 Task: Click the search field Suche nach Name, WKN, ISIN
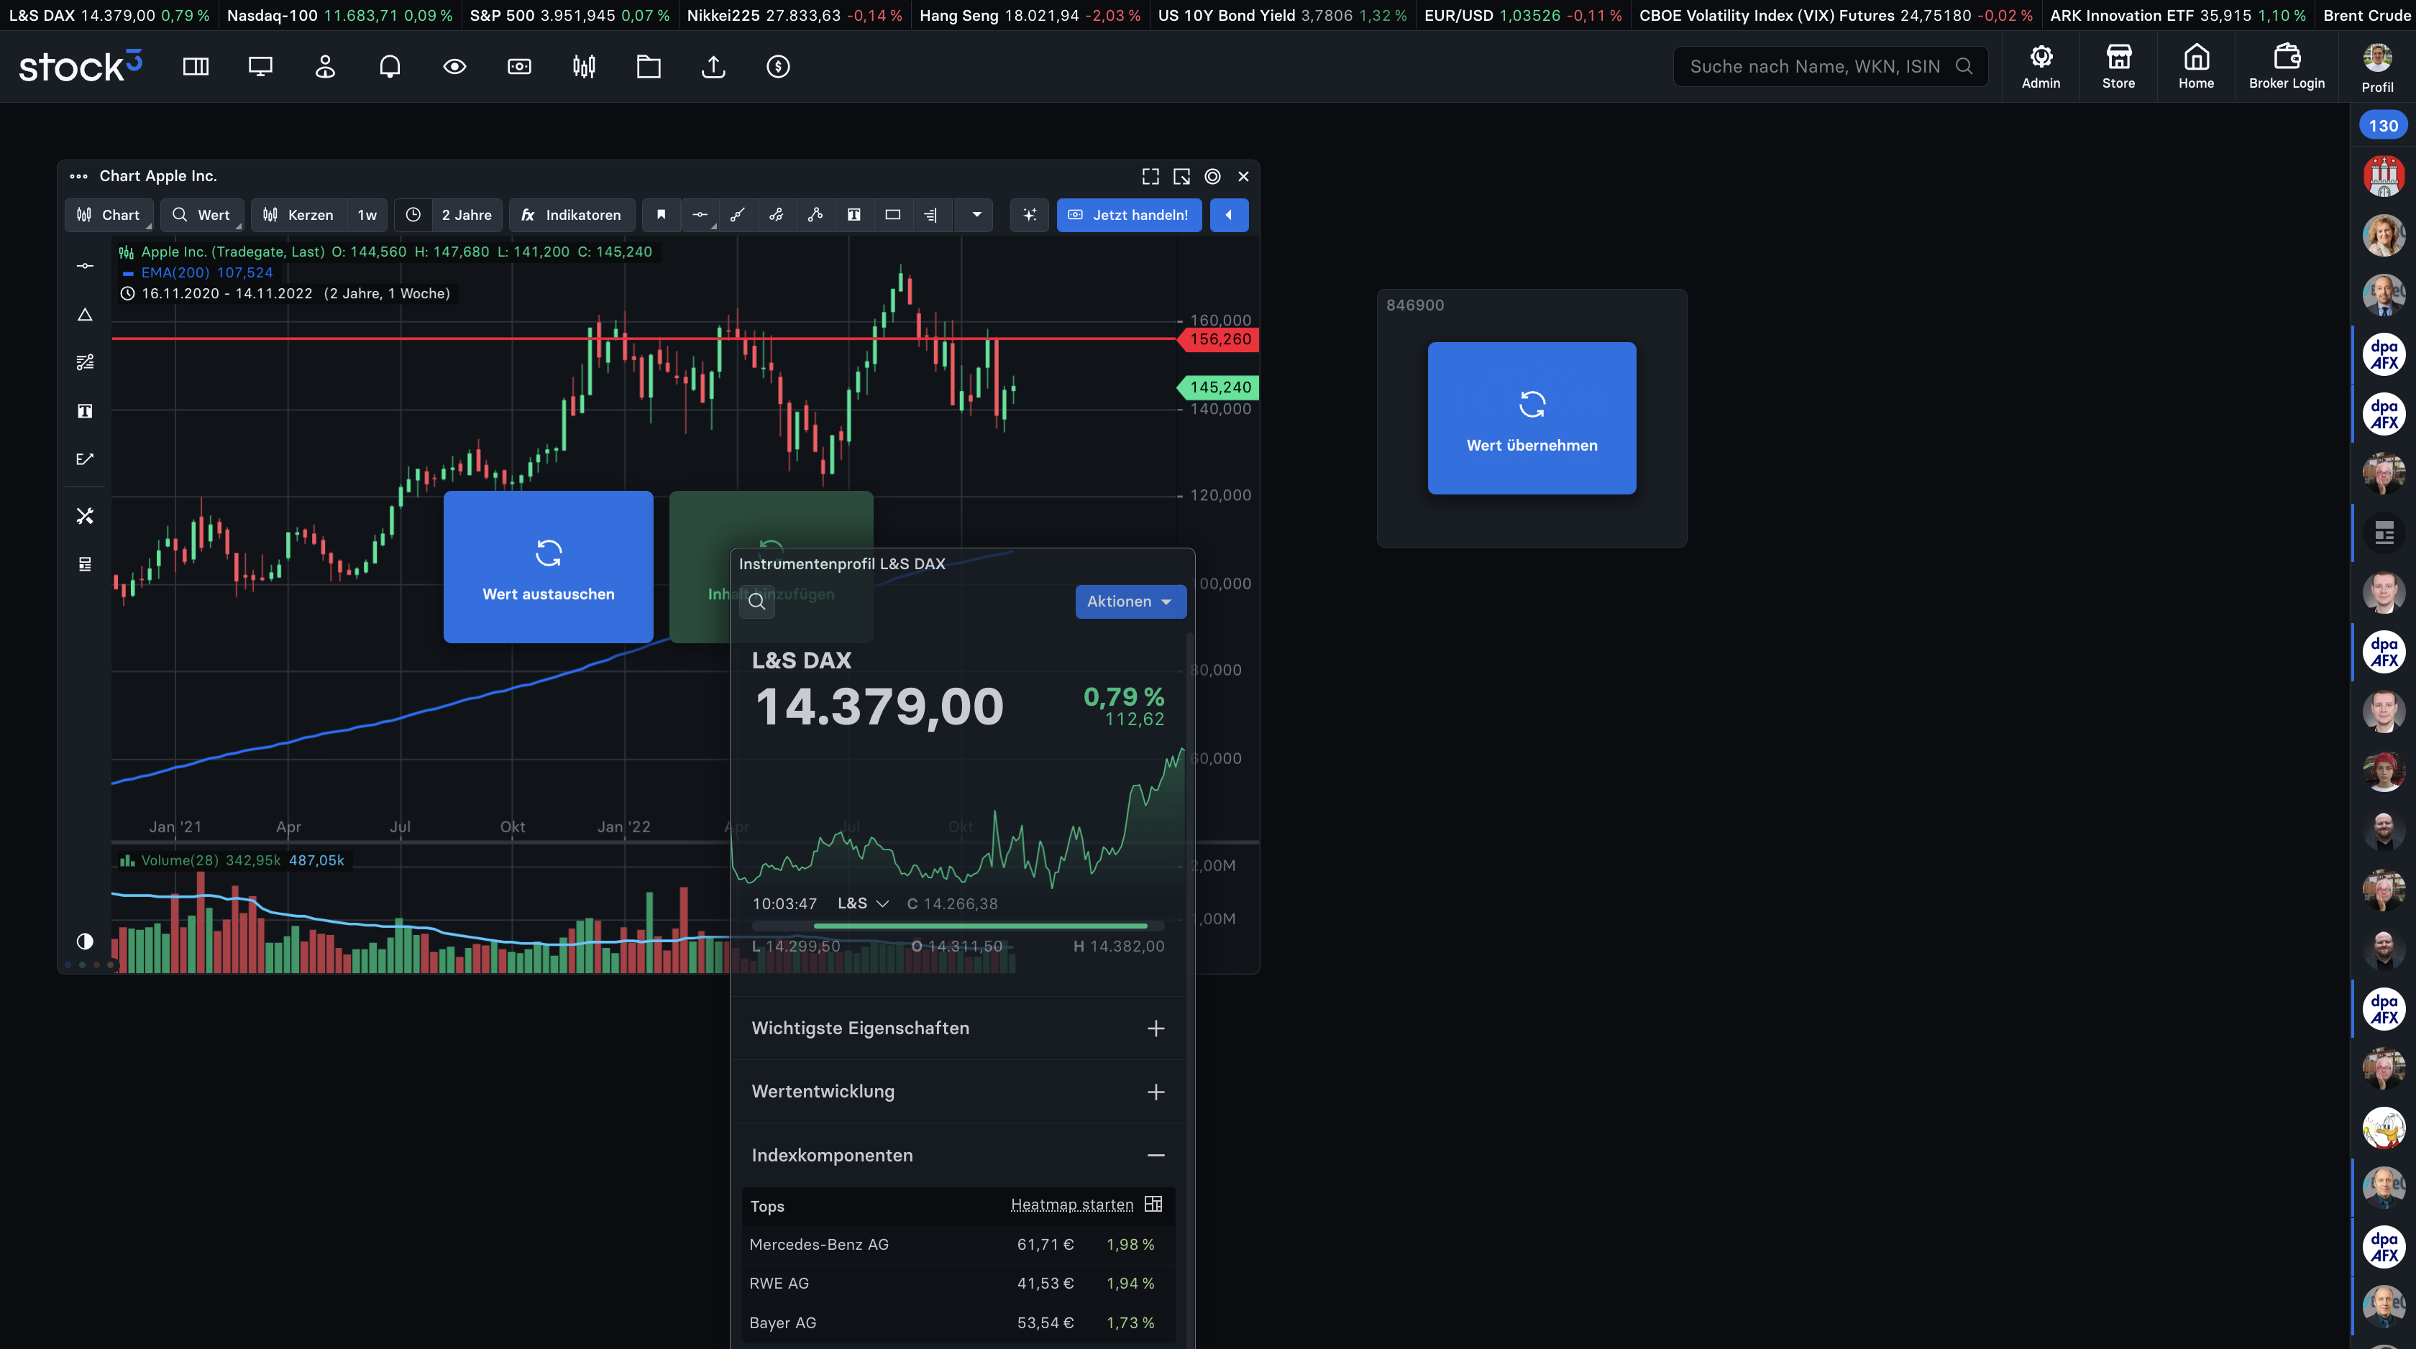1830,67
